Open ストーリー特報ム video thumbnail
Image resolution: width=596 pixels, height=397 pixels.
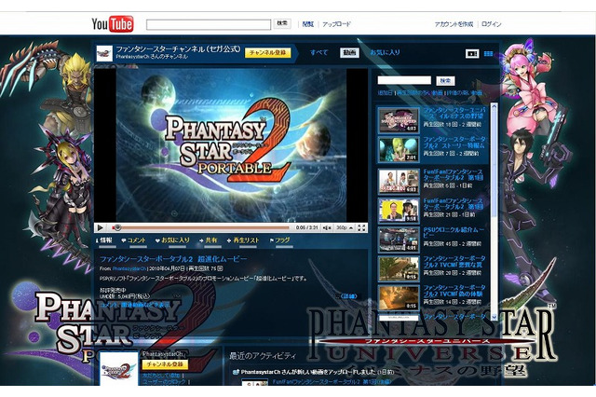(x=399, y=149)
